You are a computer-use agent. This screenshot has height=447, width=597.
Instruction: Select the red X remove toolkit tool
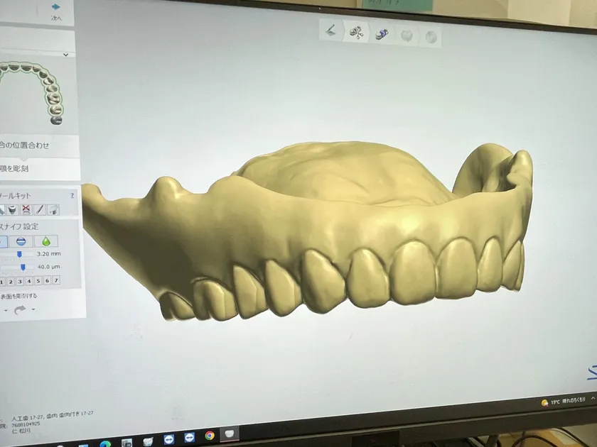26,209
